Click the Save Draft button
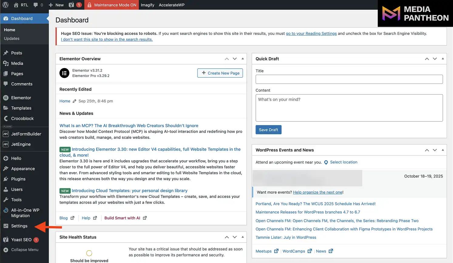Image resolution: width=453 pixels, height=263 pixels. point(269,130)
